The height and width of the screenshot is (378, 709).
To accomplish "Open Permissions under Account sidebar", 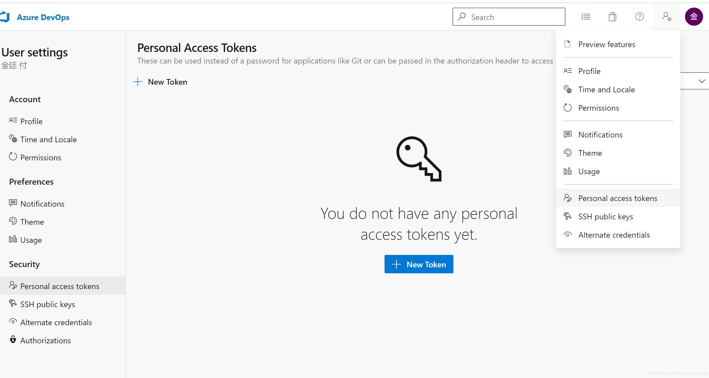I will 41,158.
